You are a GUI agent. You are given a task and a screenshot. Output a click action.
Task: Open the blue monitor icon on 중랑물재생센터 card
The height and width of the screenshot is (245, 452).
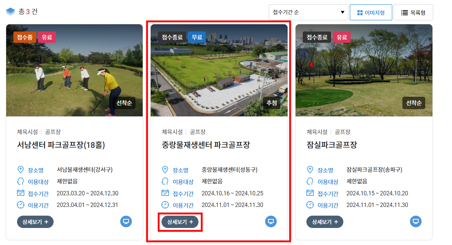(x=271, y=221)
